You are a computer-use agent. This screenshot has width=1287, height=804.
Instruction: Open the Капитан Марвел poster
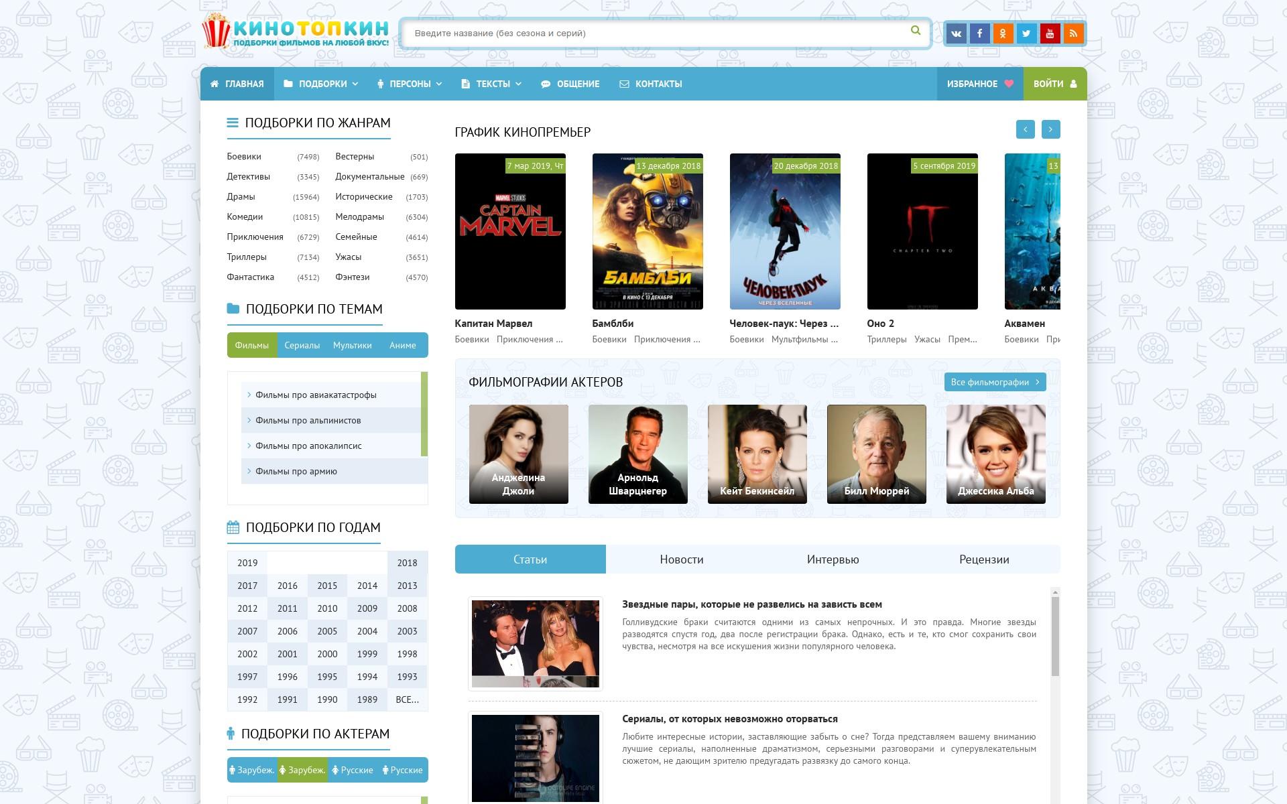[x=510, y=231]
